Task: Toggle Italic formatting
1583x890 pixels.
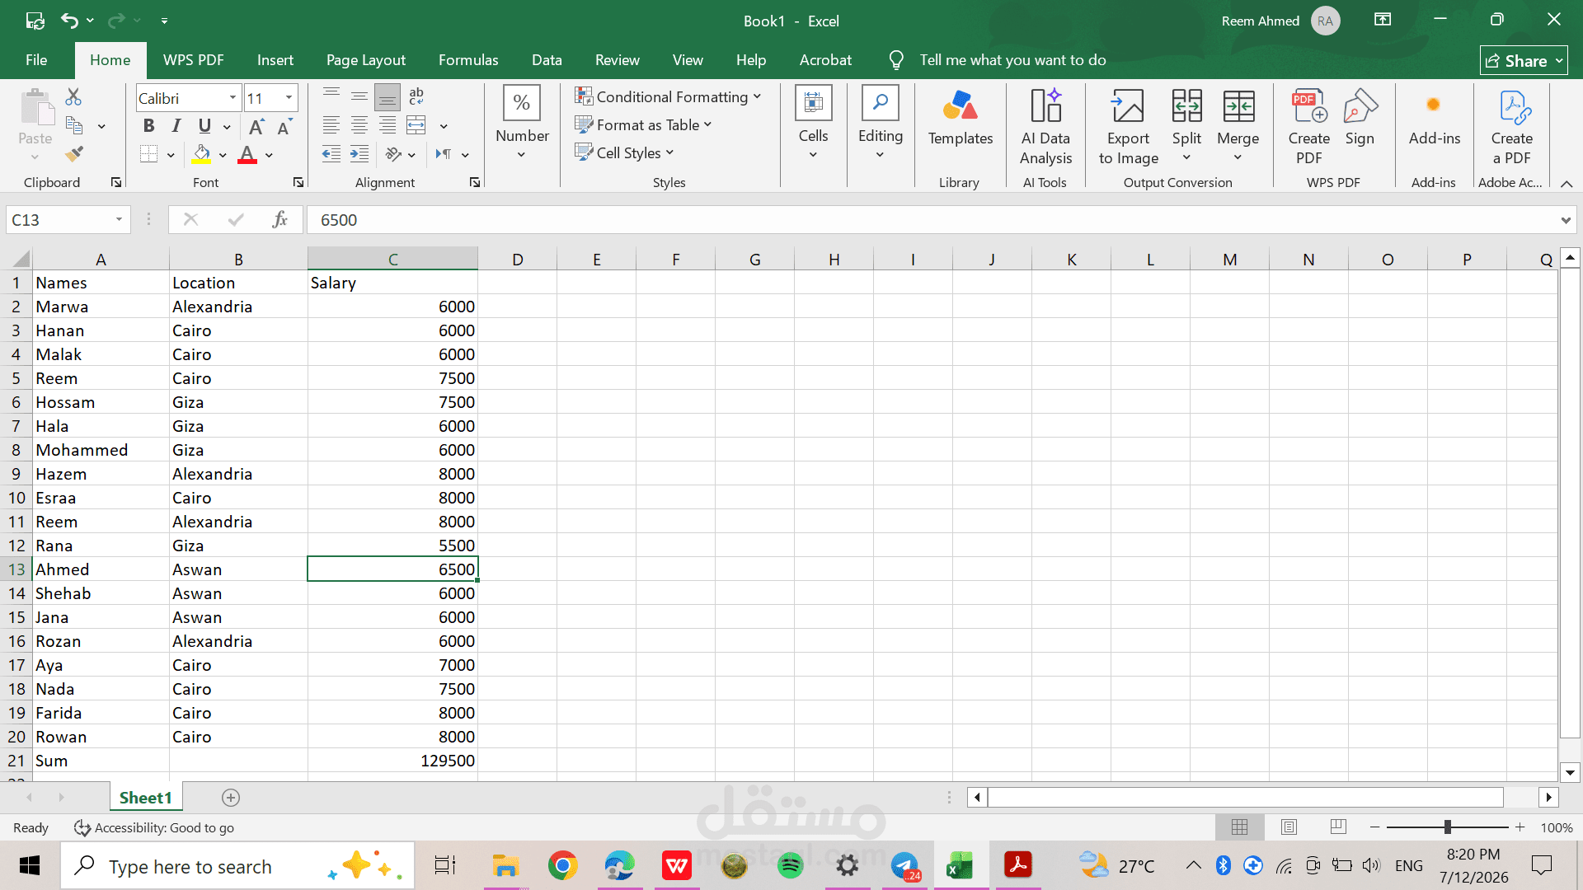Action: tap(176, 126)
